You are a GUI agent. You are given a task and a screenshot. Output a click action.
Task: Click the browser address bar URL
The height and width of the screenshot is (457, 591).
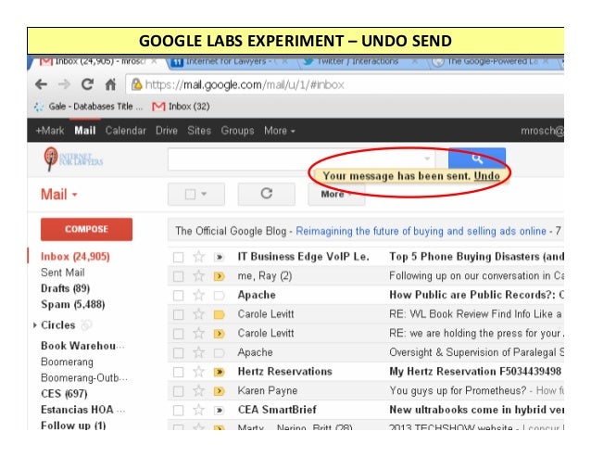(245, 85)
